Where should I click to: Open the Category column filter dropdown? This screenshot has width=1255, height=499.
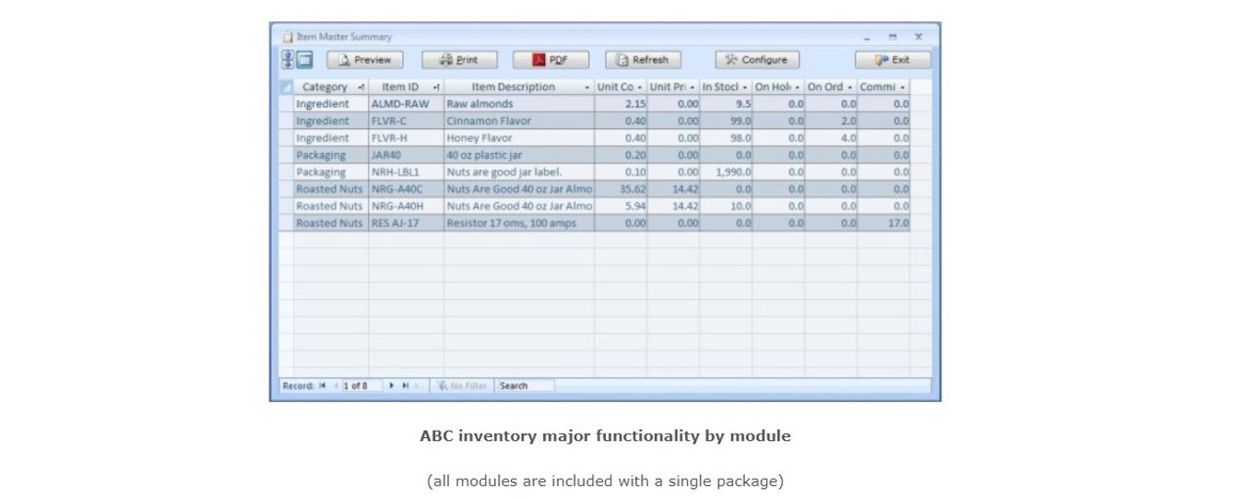(x=361, y=87)
